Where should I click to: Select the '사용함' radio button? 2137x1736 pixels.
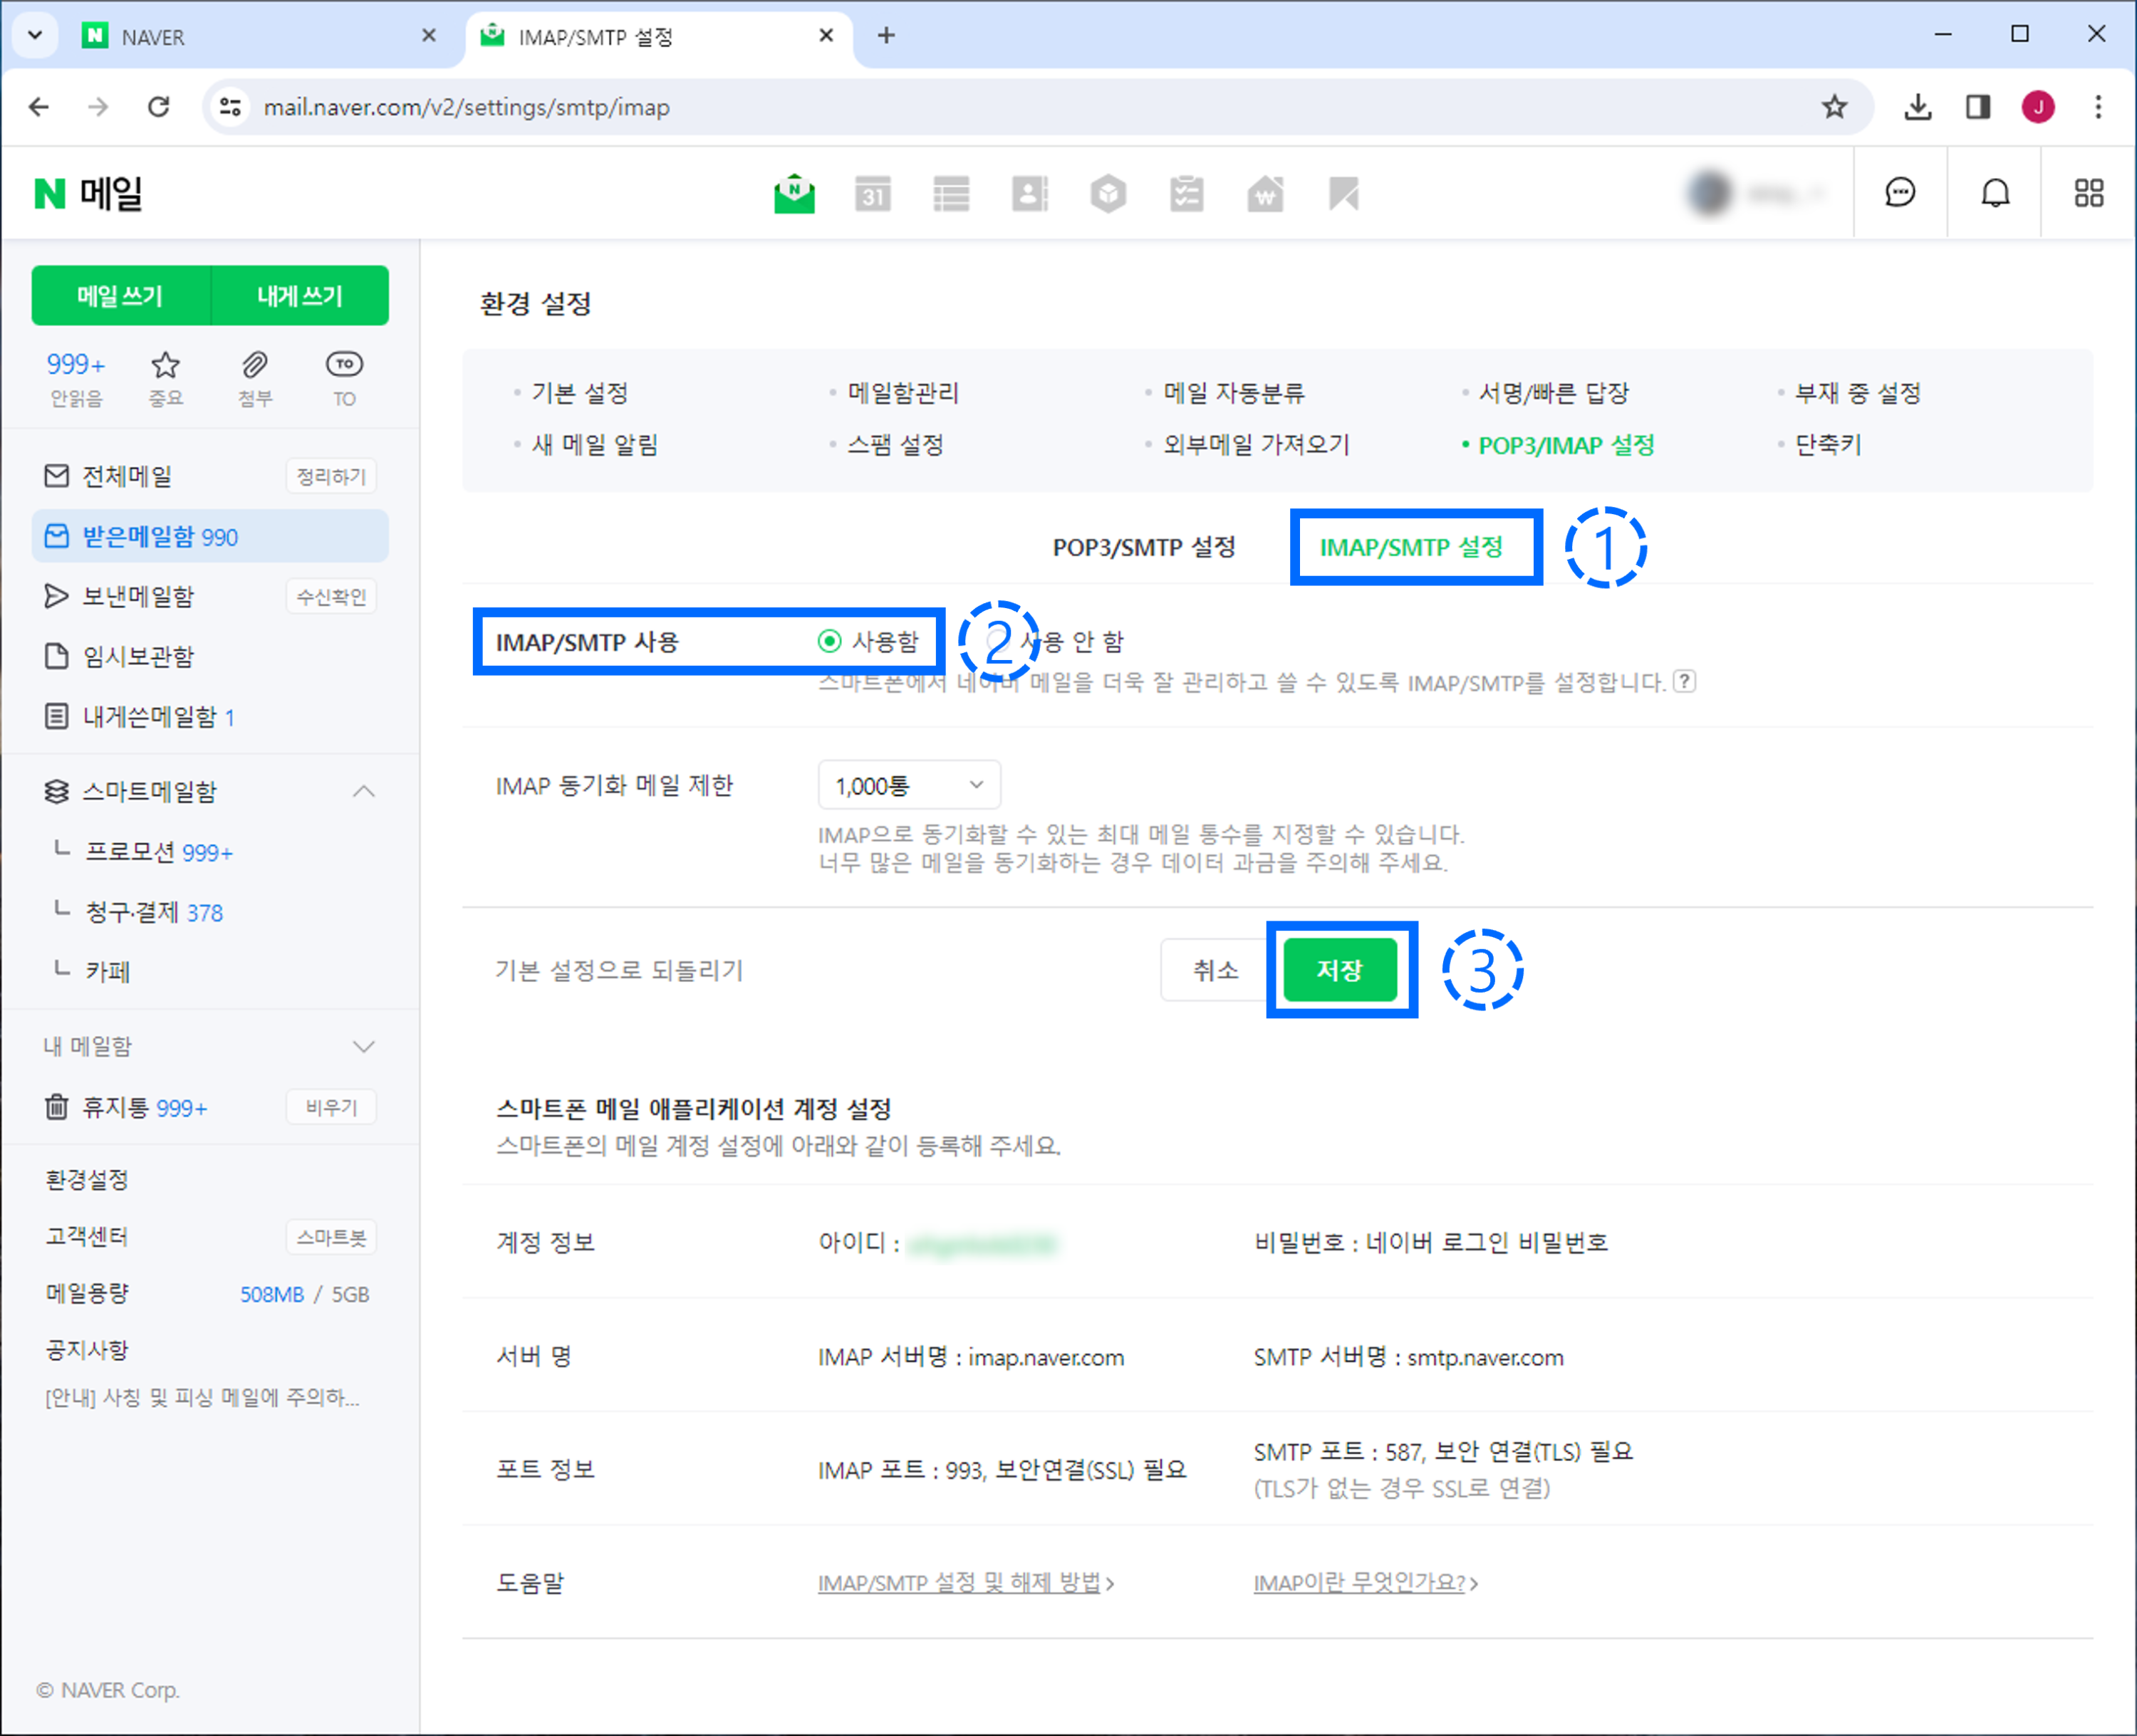click(829, 641)
